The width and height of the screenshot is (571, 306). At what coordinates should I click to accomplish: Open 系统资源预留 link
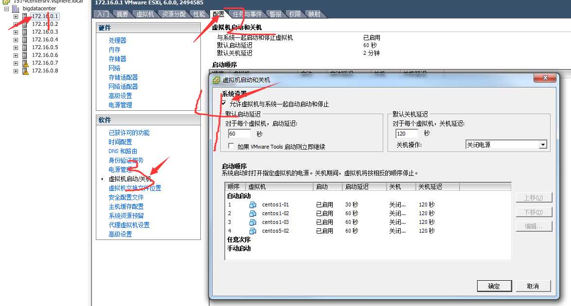126,216
